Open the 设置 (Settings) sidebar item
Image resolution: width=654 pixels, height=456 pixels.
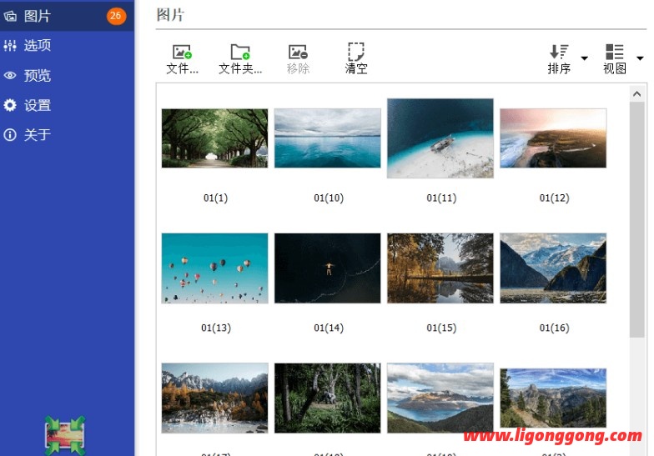pyautogui.click(x=38, y=106)
